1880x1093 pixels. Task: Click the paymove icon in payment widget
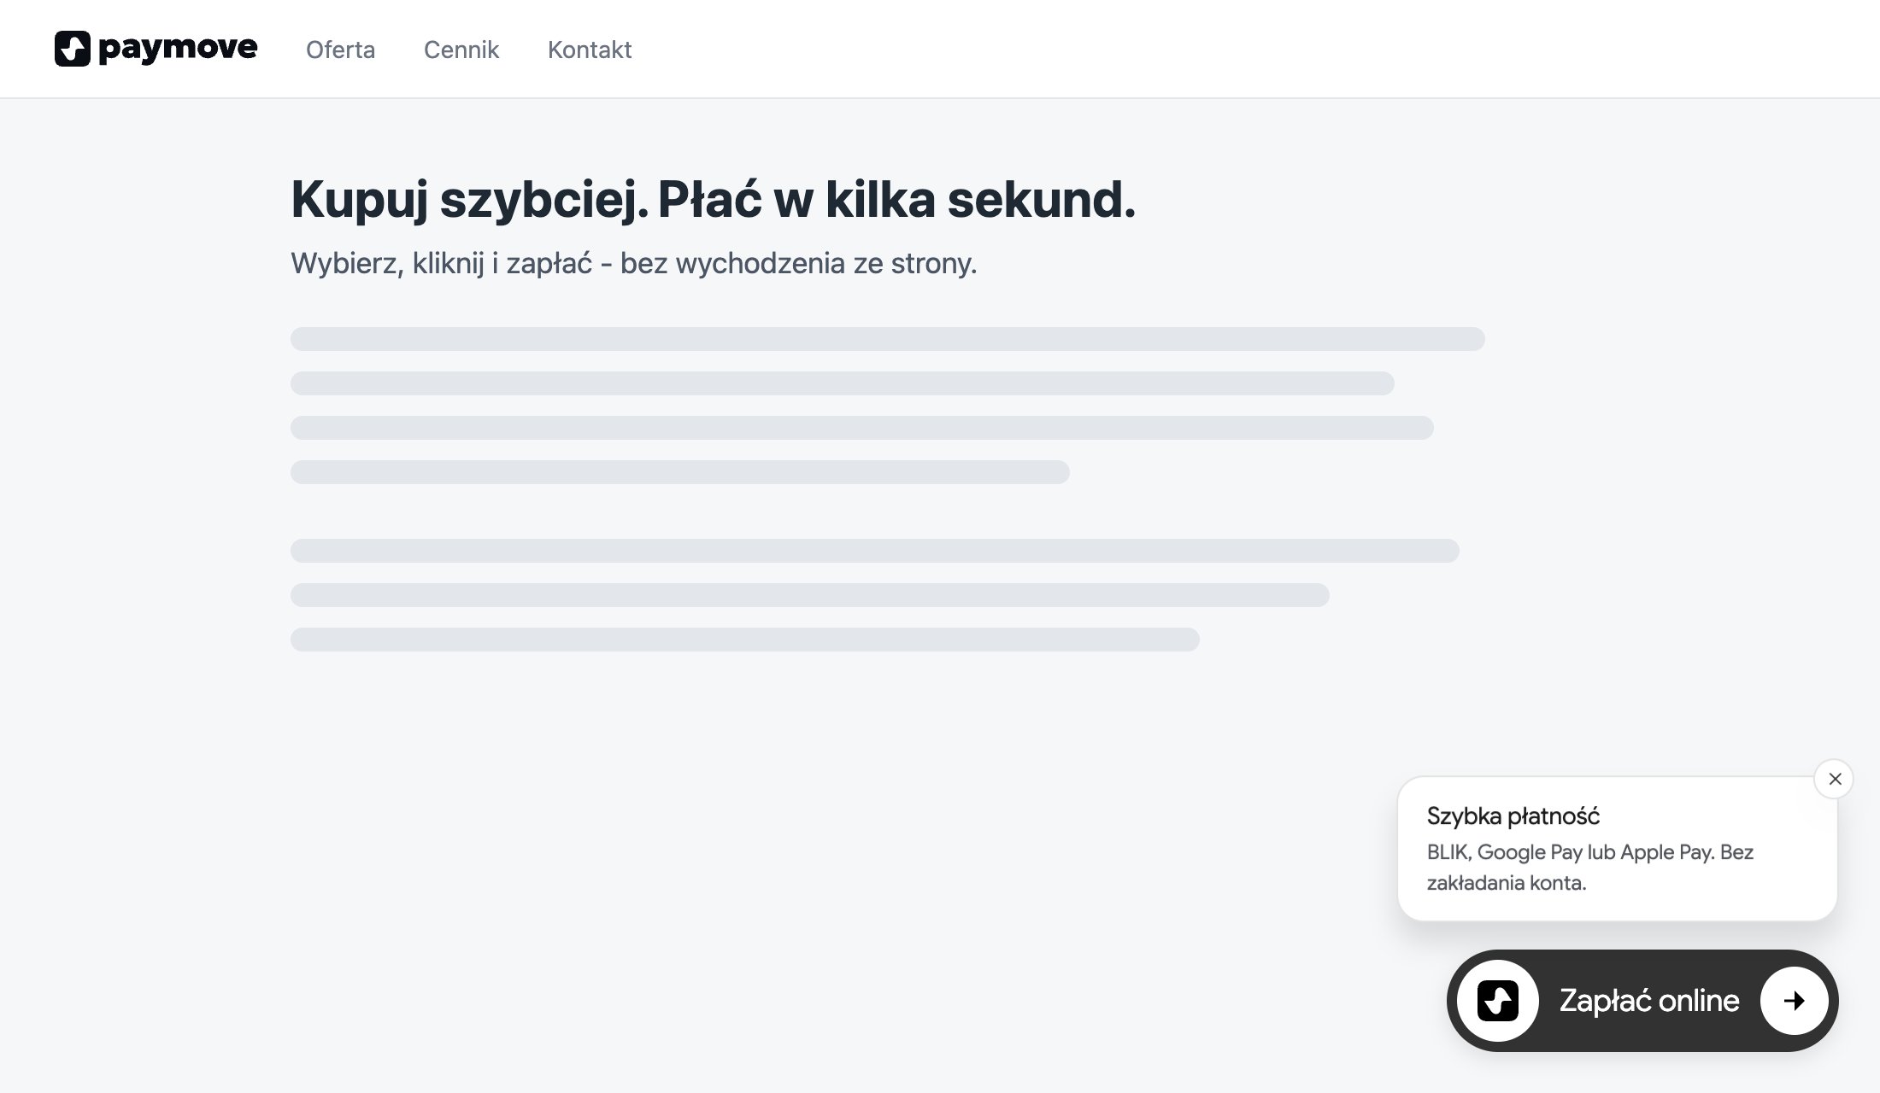tap(1498, 1001)
